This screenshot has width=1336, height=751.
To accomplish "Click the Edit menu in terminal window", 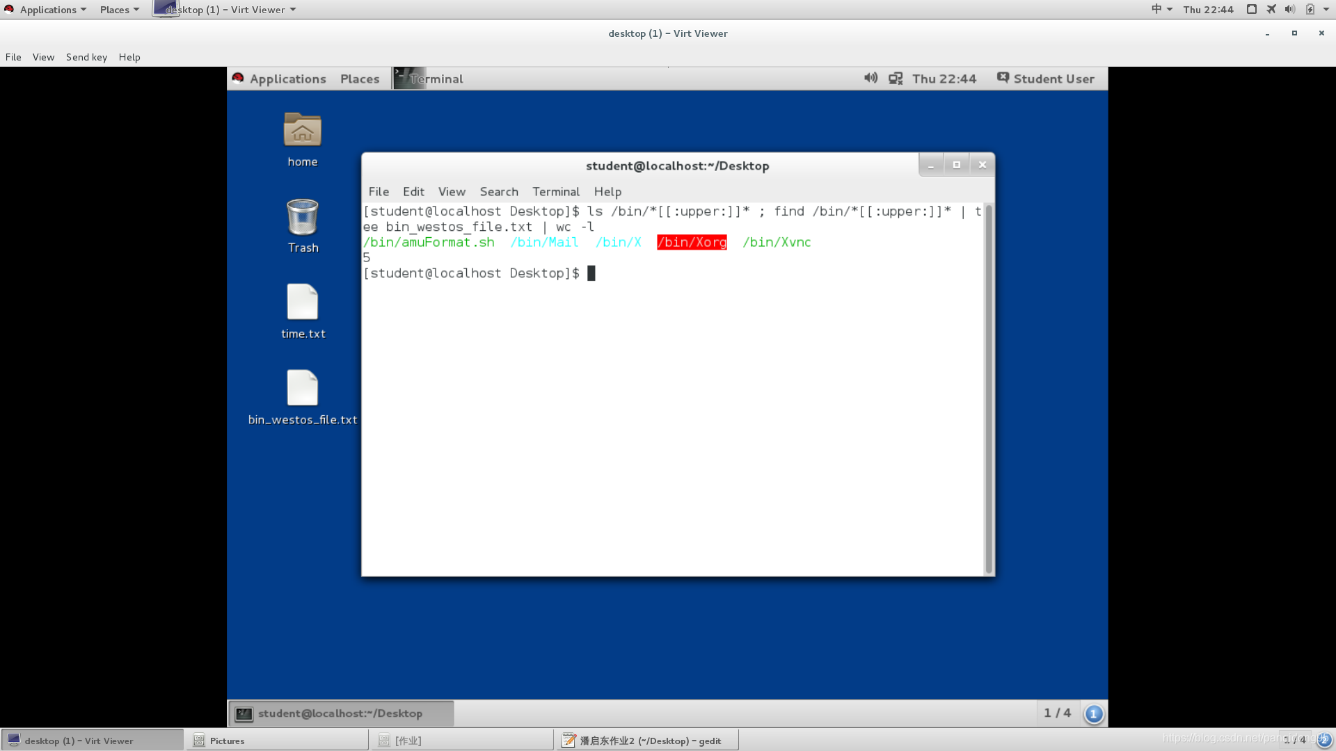I will tap(413, 191).
